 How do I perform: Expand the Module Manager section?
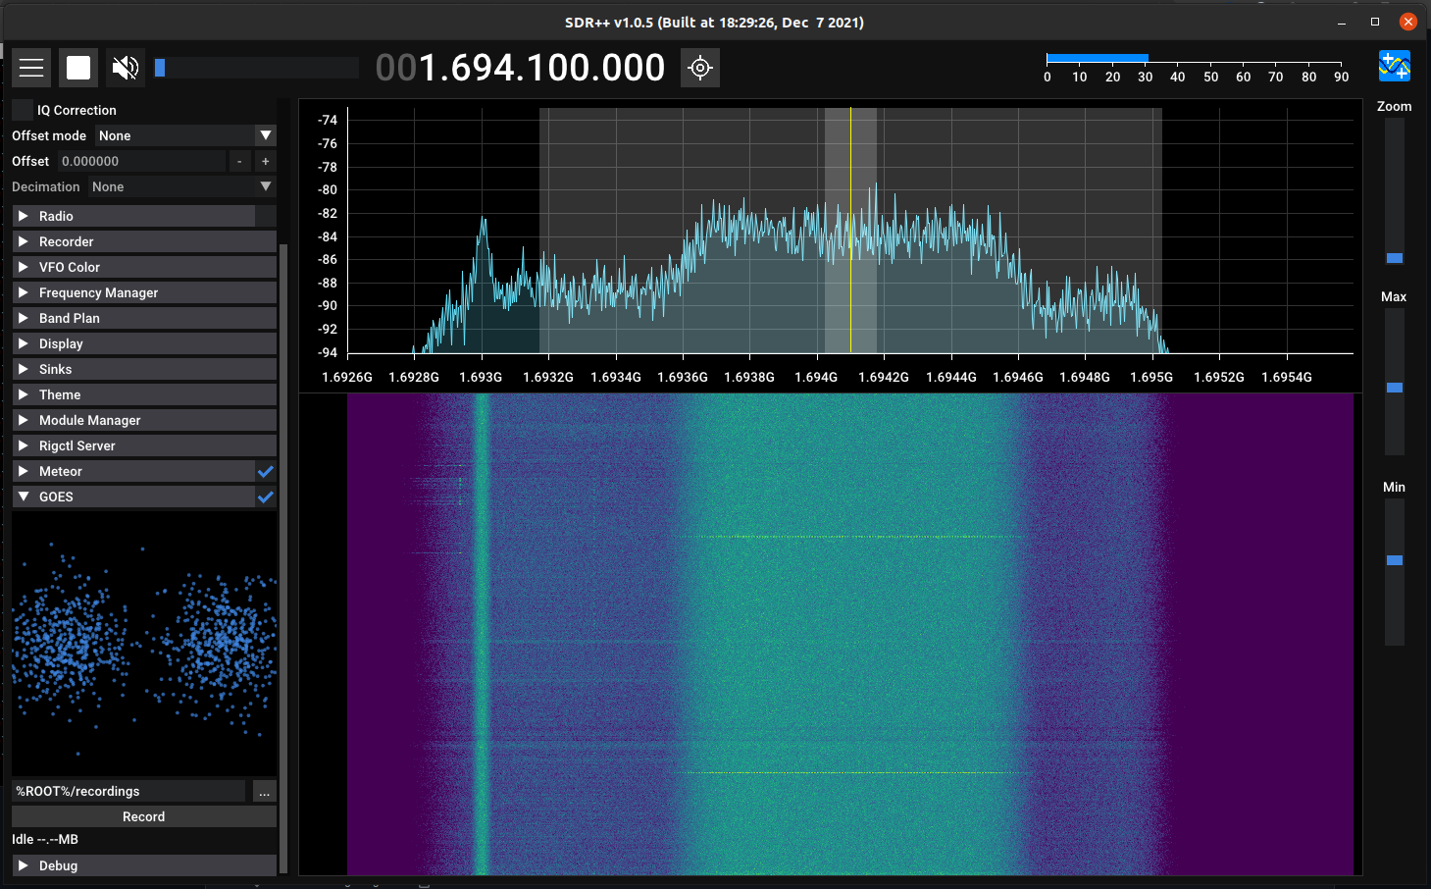[x=144, y=420]
